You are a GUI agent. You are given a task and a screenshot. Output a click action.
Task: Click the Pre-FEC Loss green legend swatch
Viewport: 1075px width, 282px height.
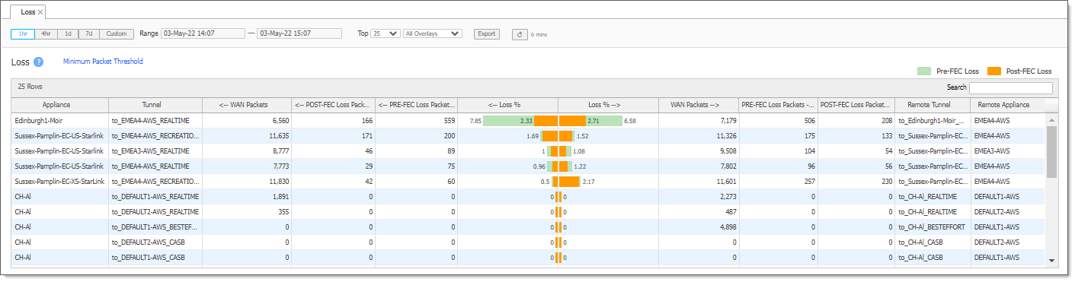923,71
